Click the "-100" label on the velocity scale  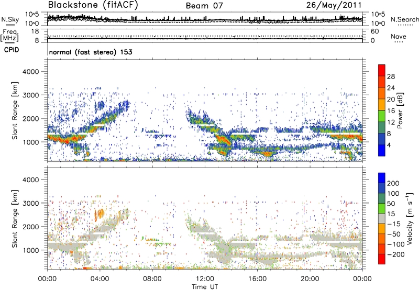[x=396, y=244]
